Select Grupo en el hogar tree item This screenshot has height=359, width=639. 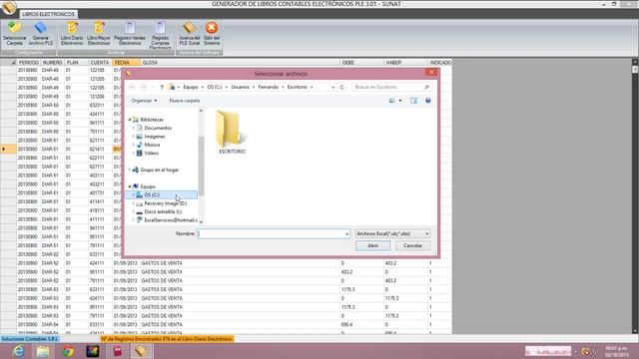tap(160, 171)
